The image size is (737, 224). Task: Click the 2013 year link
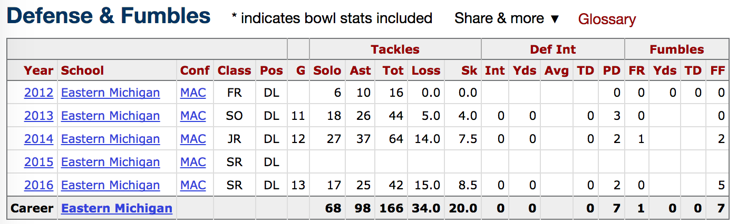pos(38,116)
